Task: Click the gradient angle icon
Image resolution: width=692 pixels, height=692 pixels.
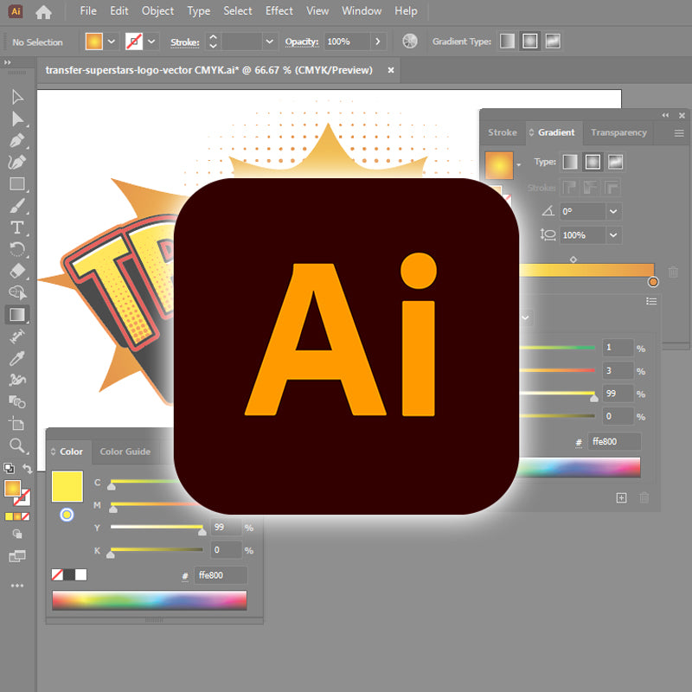Action: coord(548,211)
